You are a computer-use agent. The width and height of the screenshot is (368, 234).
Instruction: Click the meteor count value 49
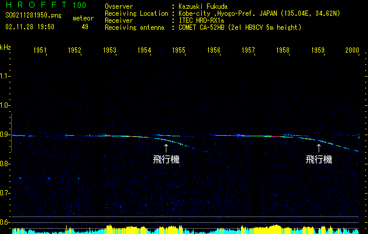tap(85, 27)
